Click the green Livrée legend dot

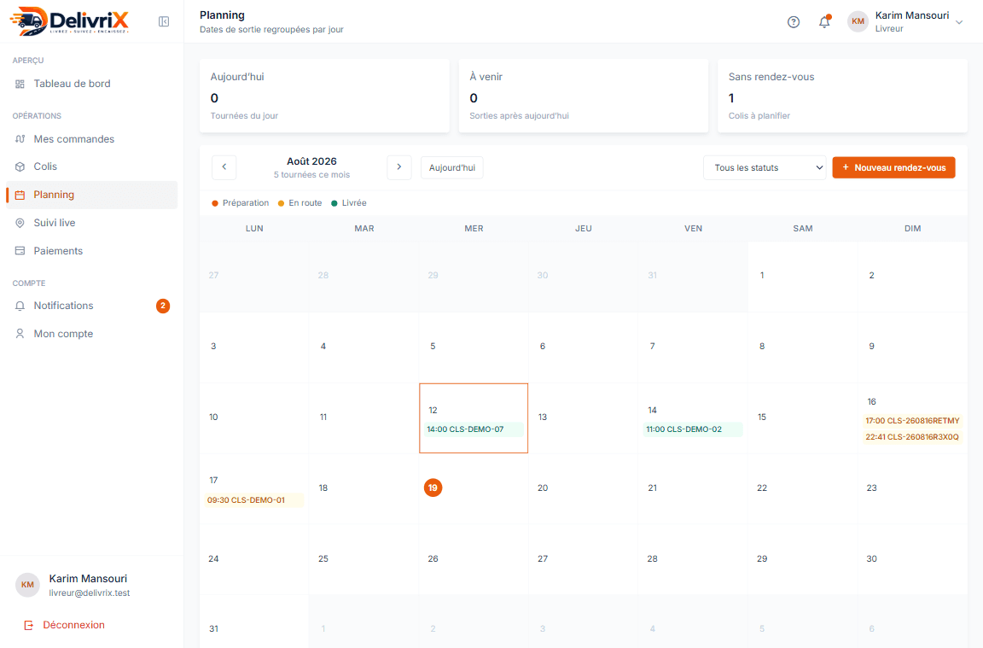(334, 203)
